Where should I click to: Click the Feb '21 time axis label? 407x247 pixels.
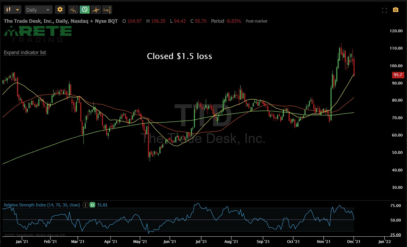[50, 241]
